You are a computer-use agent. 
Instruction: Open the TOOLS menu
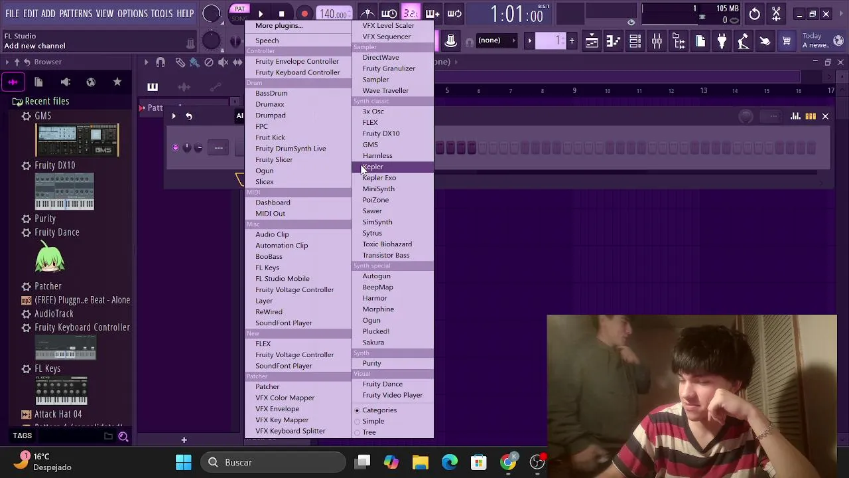click(x=162, y=13)
